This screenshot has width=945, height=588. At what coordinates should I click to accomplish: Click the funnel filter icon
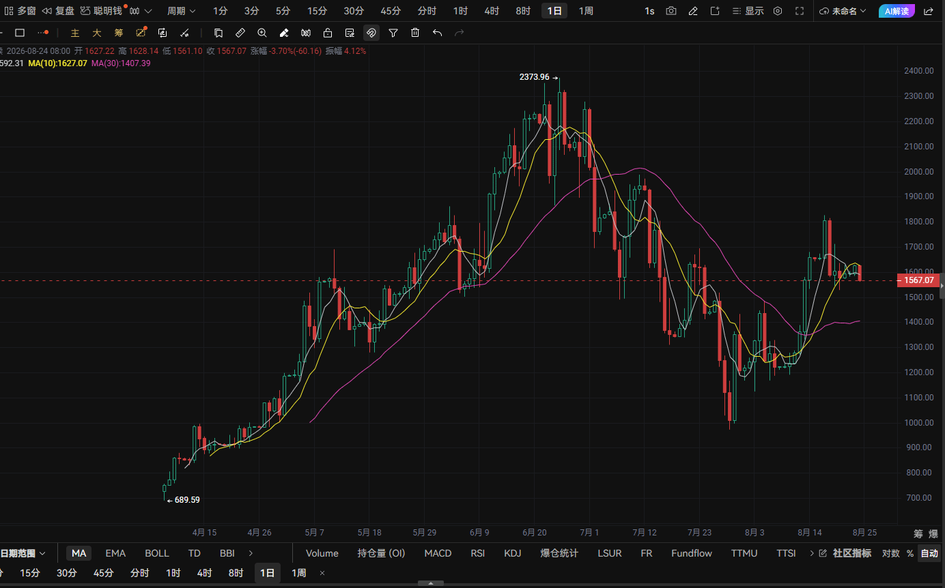[x=393, y=33]
